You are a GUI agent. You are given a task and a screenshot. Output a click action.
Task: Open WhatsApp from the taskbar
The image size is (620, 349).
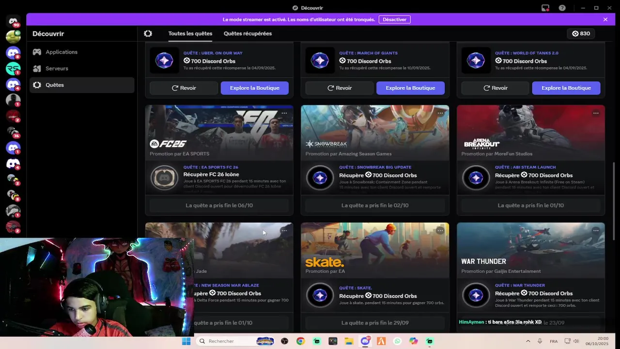coord(397,341)
